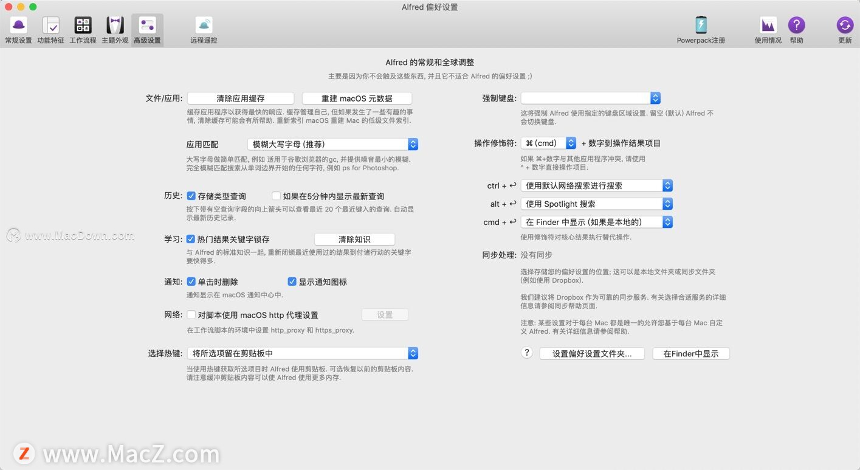
Task: Open the 帮助 question mark icon
Action: point(796,25)
